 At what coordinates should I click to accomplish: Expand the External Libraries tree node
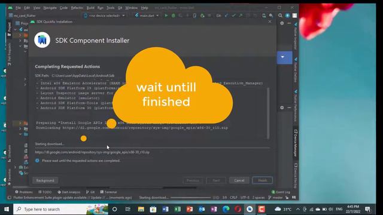pyautogui.click(x=16, y=167)
